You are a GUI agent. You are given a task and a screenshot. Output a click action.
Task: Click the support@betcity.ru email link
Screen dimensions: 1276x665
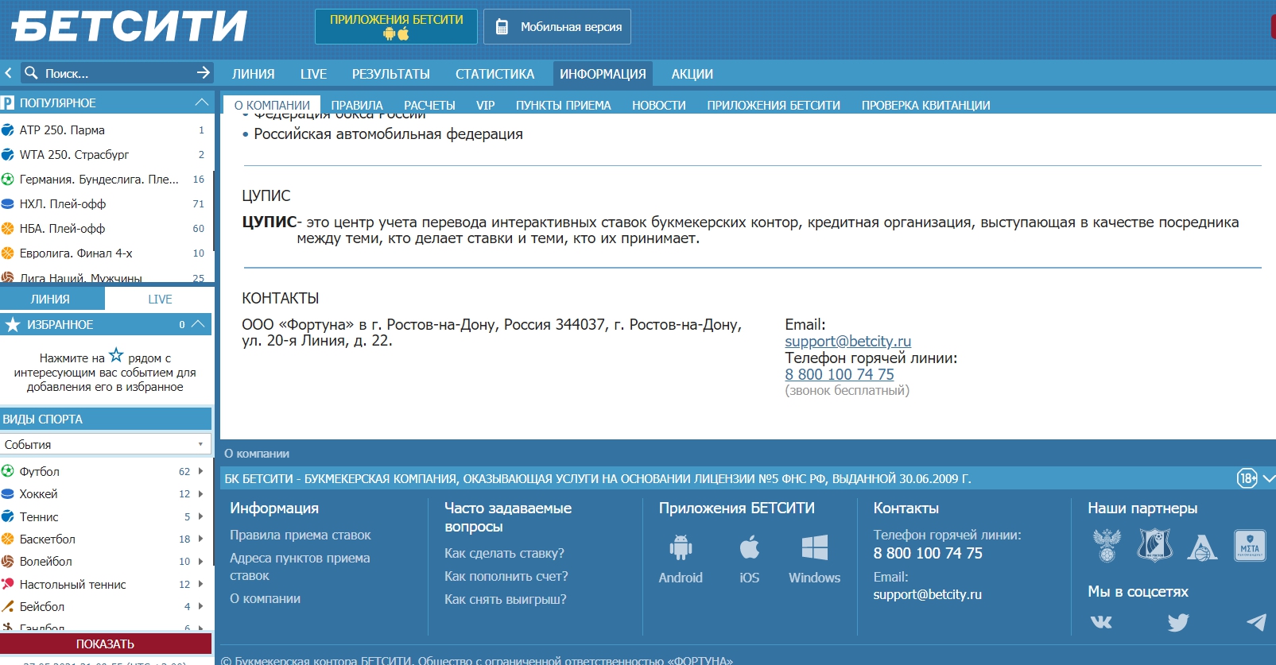pos(847,341)
